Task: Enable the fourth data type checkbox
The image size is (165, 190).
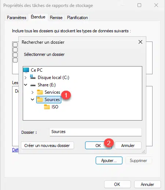Action: click(x=15, y=60)
